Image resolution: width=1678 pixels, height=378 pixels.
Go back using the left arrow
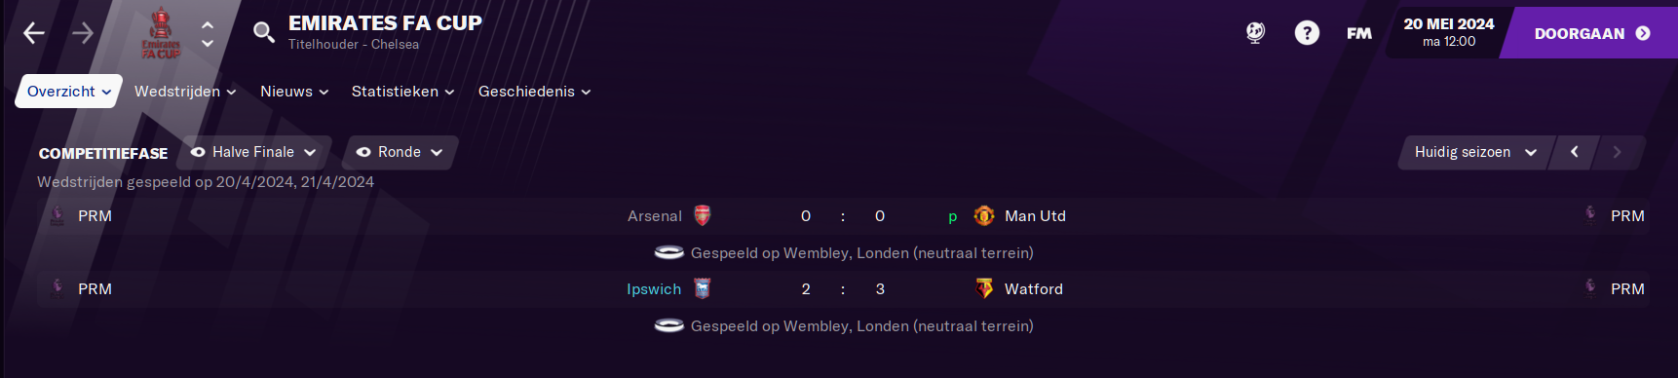point(34,33)
